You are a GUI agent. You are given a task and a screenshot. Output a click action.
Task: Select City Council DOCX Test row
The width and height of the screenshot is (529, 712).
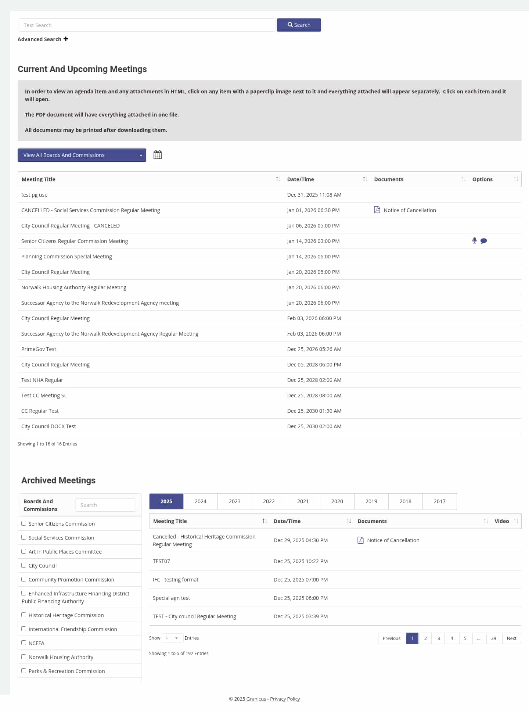(269, 426)
